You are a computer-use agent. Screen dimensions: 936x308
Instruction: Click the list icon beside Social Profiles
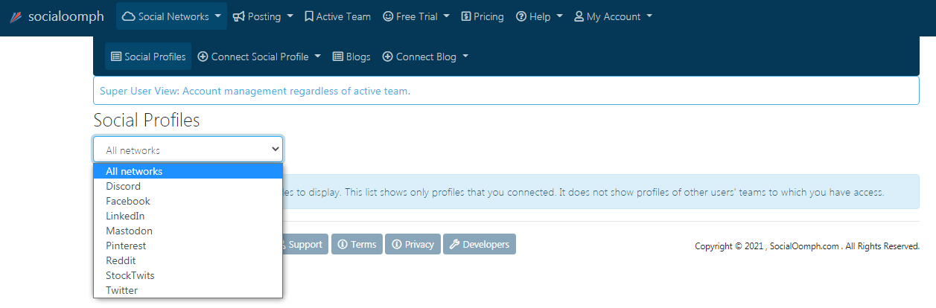pos(116,57)
